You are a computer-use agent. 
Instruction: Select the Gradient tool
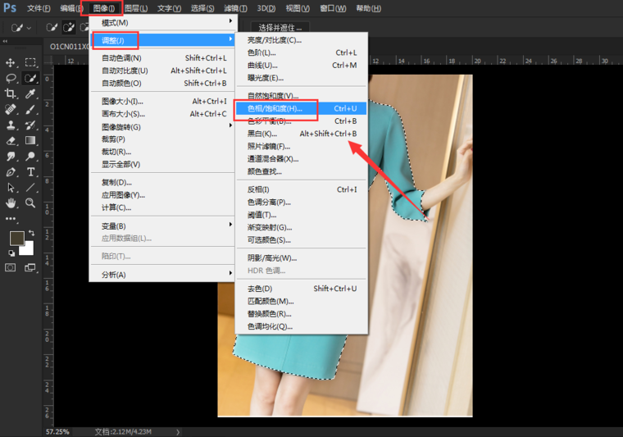[30, 141]
